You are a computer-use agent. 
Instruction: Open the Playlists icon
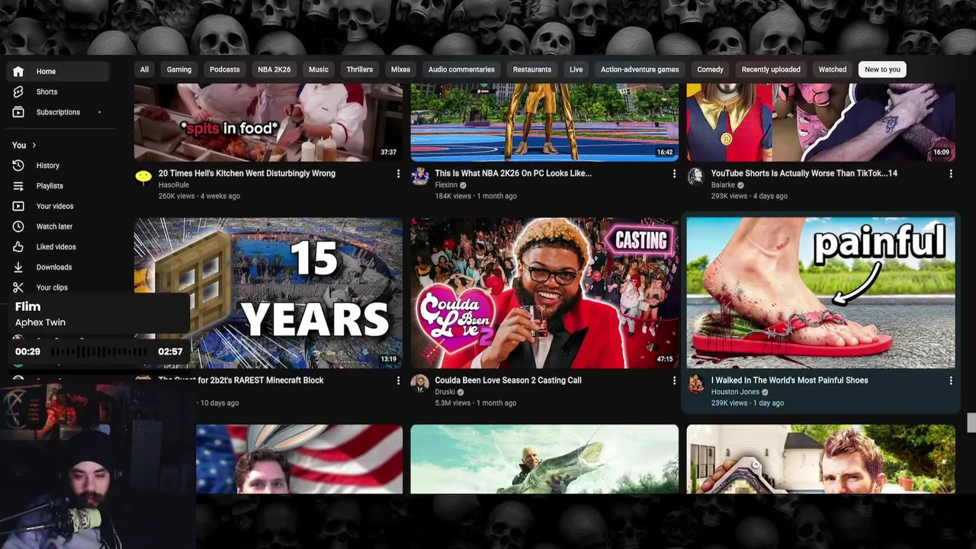coord(18,186)
